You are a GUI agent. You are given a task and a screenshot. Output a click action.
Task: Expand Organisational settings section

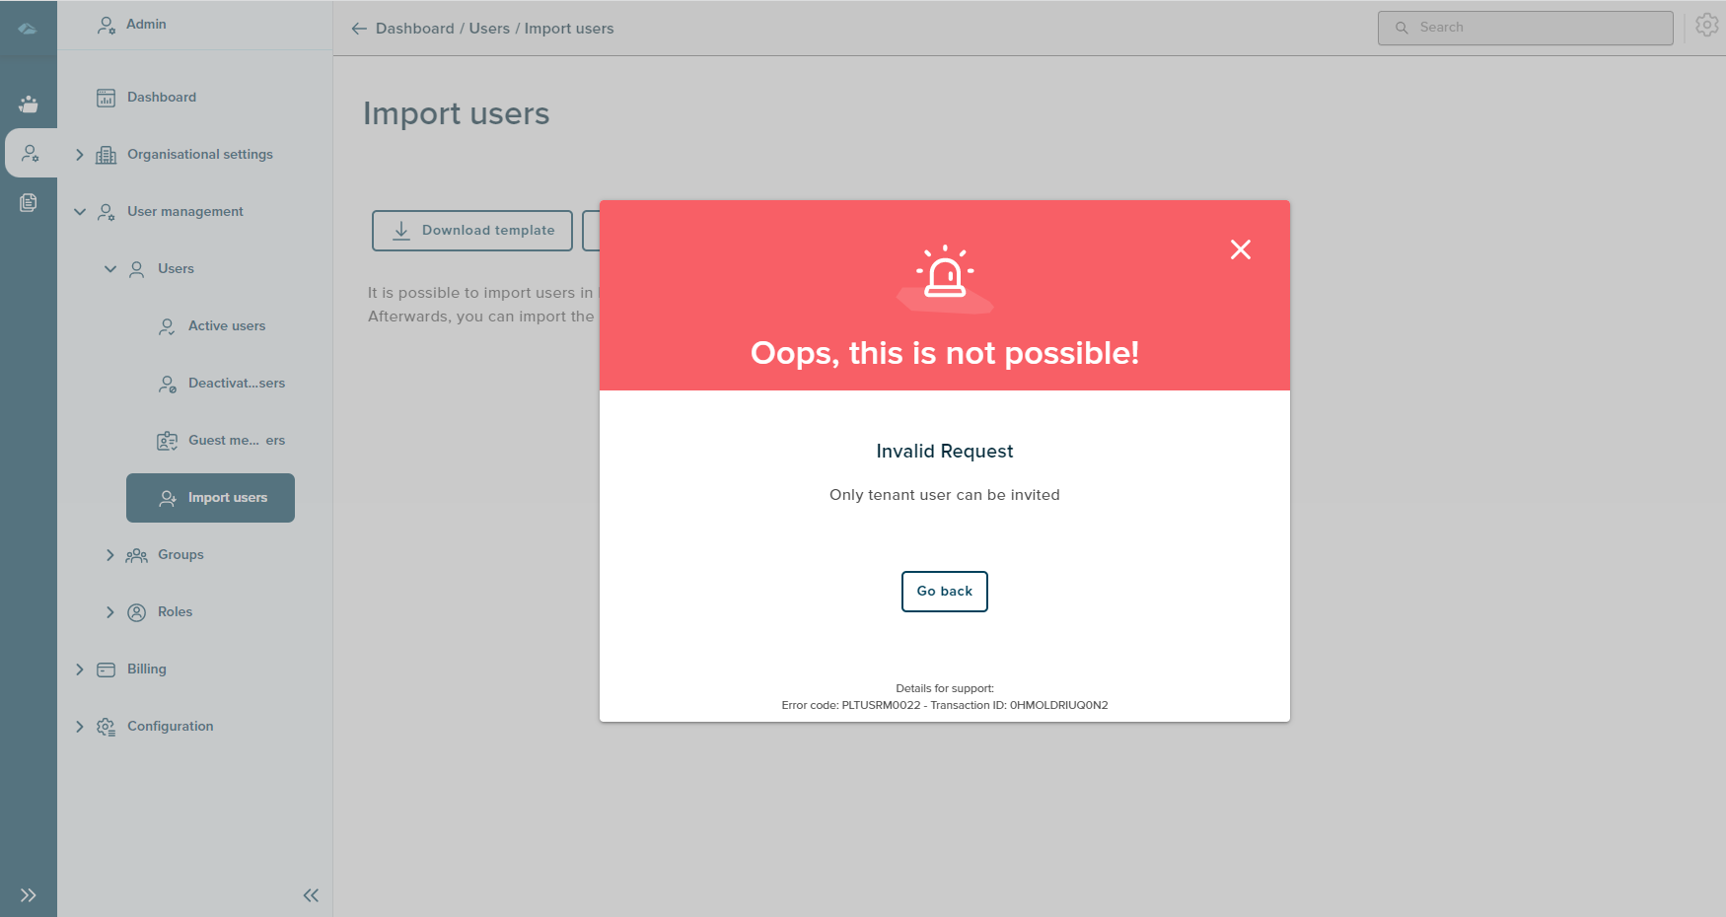coord(80,155)
